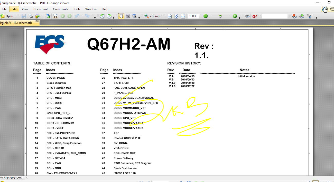Open the Ask search provider dropdown
The width and height of the screenshot is (334, 182).
[x=259, y=16]
